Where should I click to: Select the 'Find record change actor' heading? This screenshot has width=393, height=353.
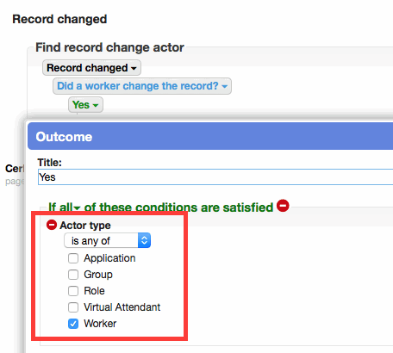(109, 47)
